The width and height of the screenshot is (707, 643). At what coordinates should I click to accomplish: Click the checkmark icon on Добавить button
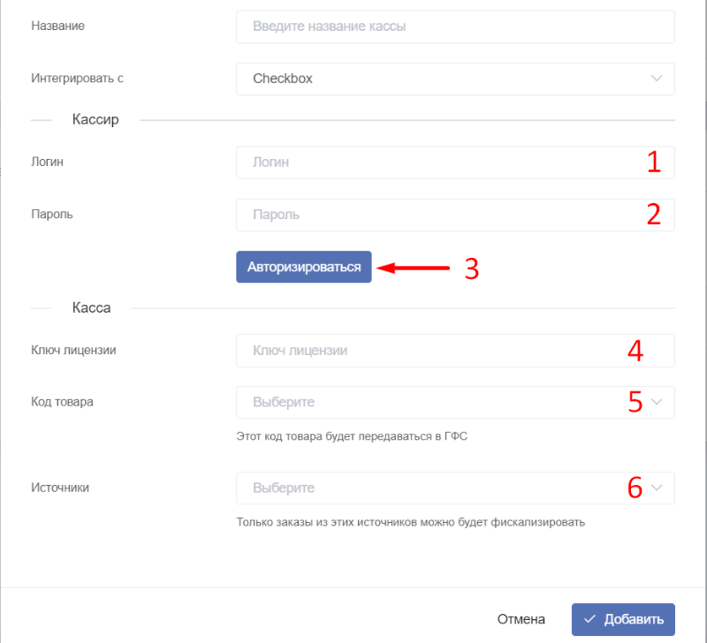(x=589, y=619)
